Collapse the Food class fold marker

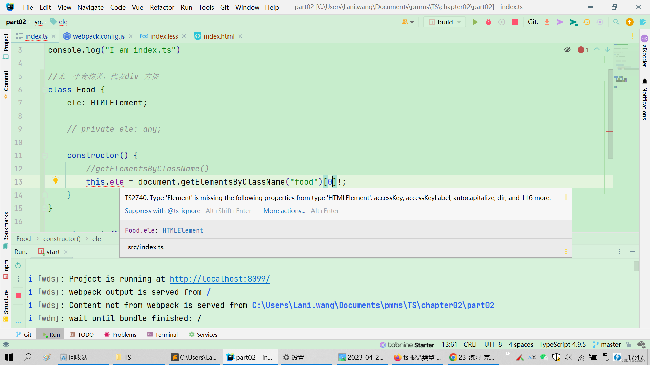tap(45, 90)
